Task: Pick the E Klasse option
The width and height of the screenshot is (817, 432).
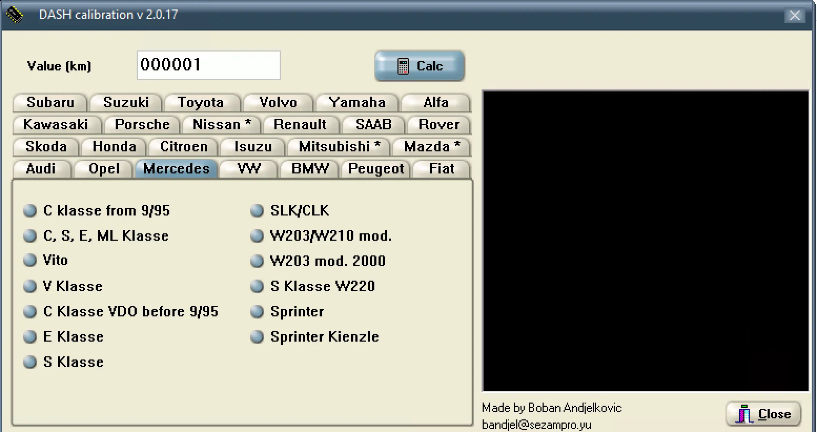Action: pyautogui.click(x=64, y=337)
